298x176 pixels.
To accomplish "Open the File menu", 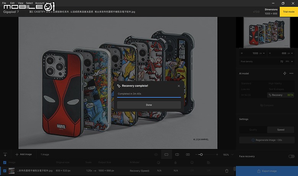I will click(x=4, y=3).
